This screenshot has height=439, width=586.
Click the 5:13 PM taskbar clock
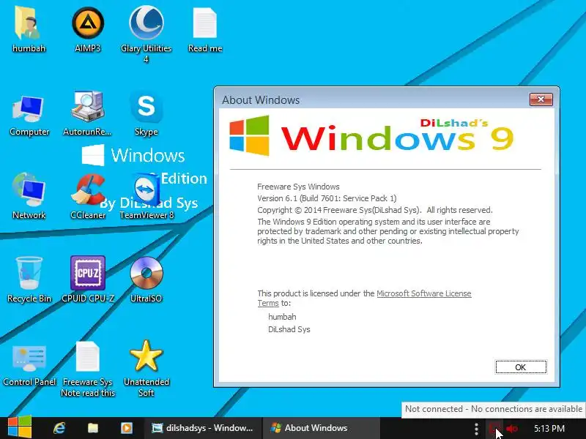point(549,428)
